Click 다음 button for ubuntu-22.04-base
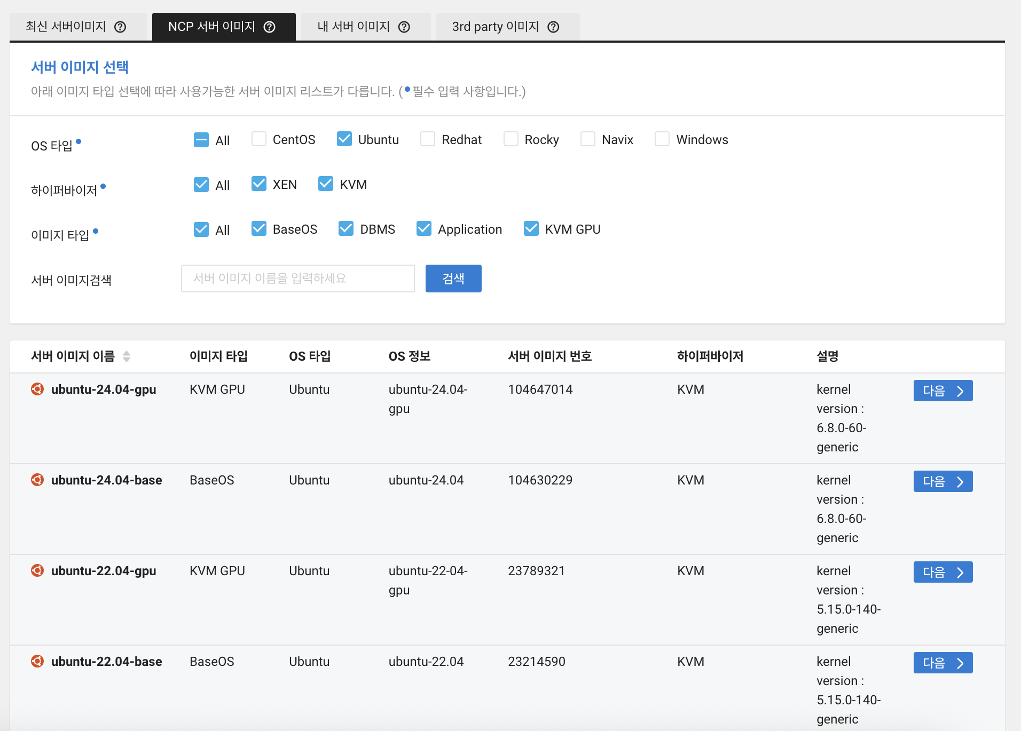 click(943, 663)
